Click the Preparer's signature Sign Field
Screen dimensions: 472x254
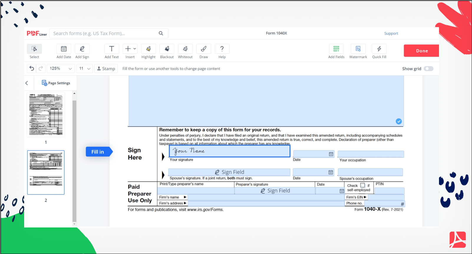(x=275, y=191)
